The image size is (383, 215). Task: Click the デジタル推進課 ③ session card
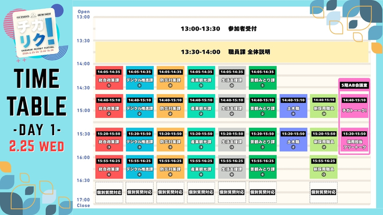tap(140, 140)
